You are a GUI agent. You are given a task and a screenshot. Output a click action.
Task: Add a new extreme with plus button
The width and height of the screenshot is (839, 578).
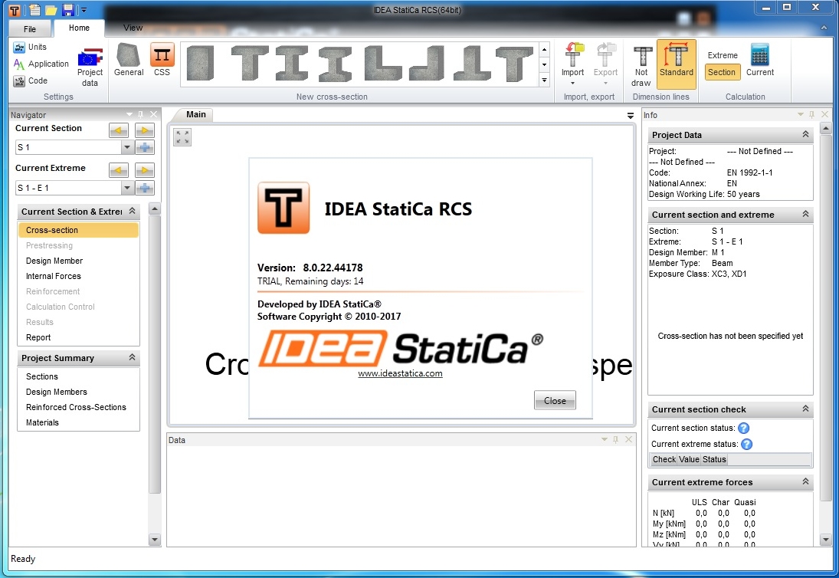[x=145, y=188]
